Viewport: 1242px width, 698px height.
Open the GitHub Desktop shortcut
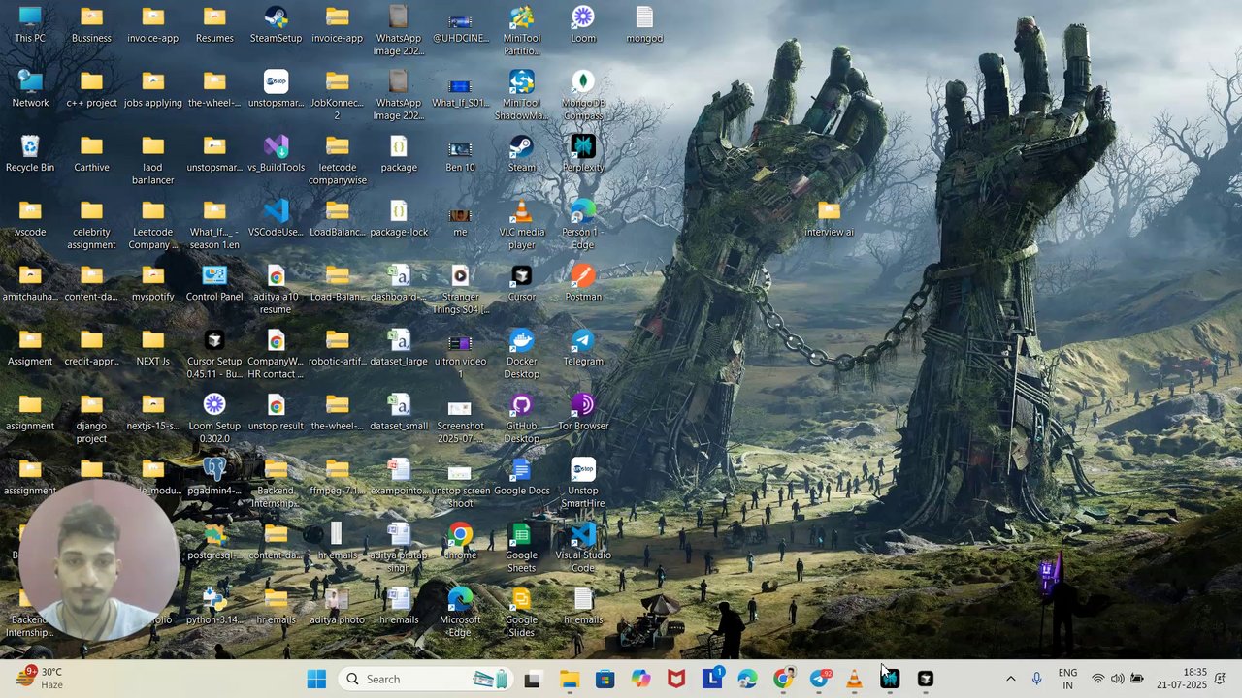[521, 419]
